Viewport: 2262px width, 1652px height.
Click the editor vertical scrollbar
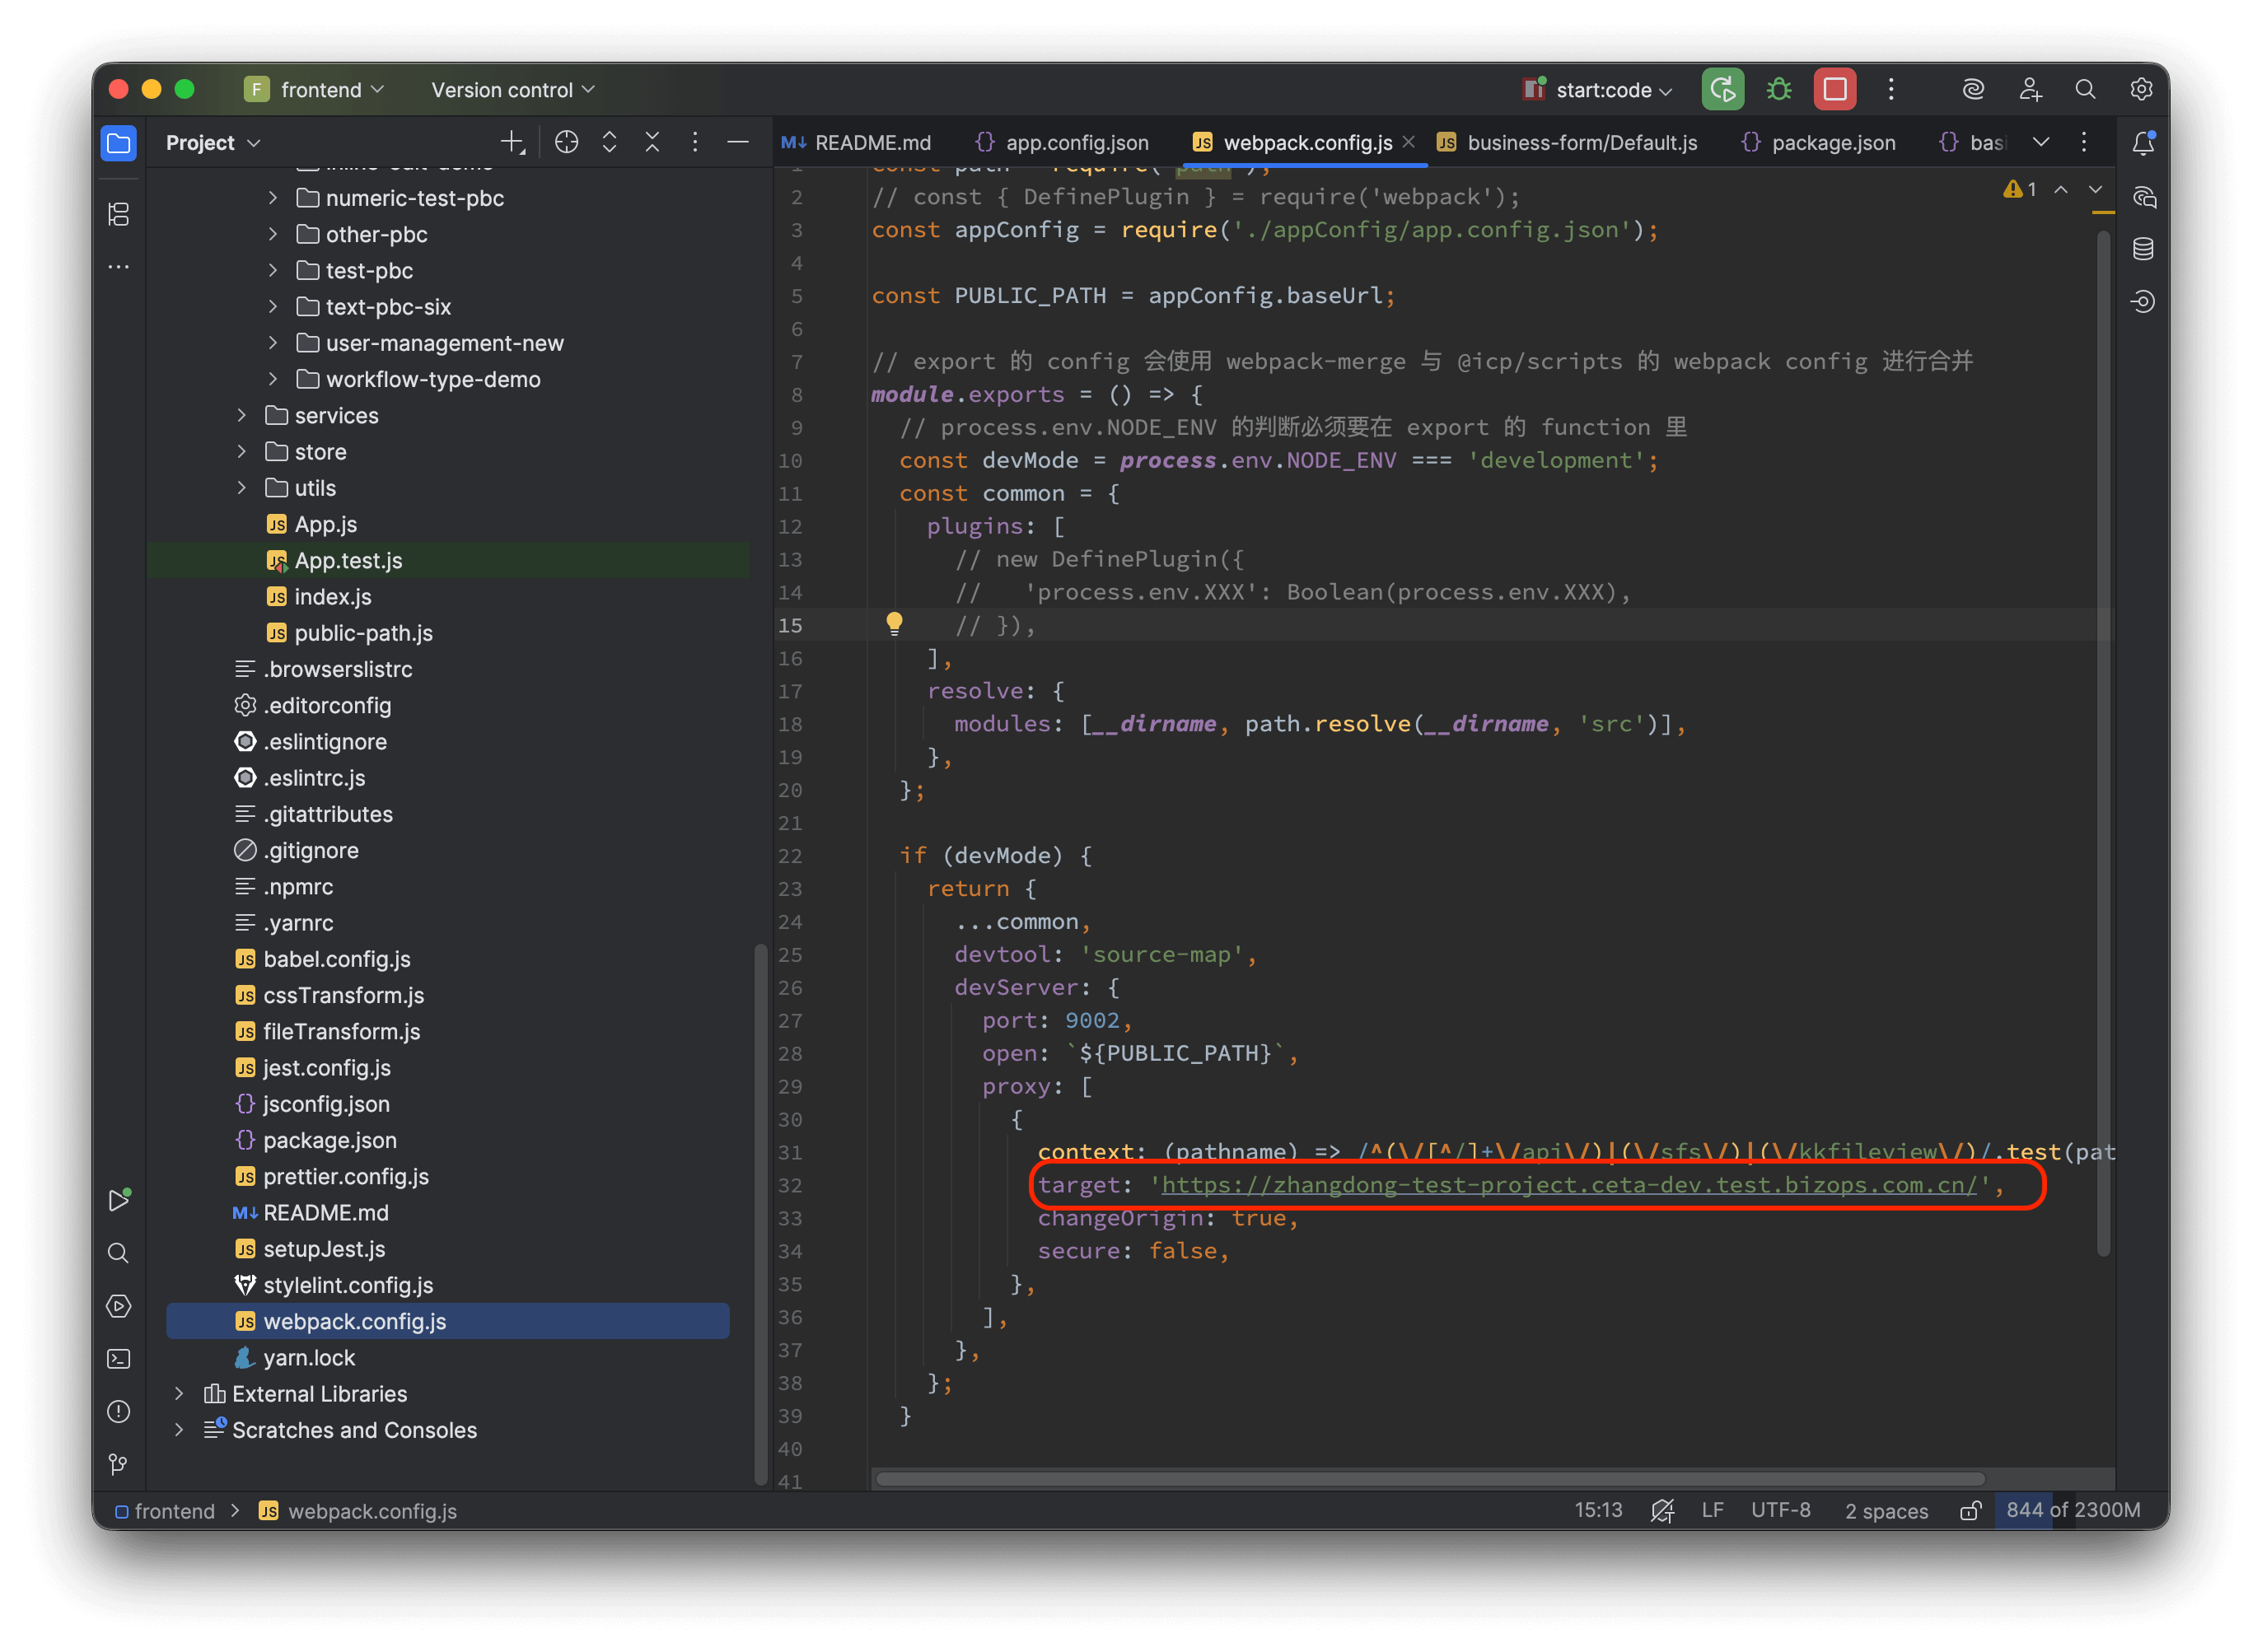(x=2104, y=743)
